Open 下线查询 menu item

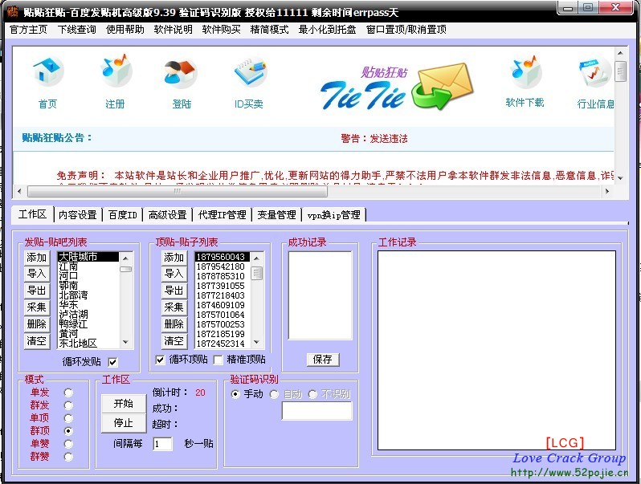[x=77, y=30]
